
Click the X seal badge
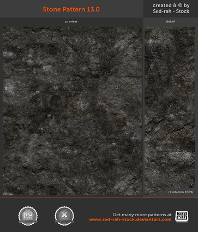pyautogui.click(x=64, y=216)
